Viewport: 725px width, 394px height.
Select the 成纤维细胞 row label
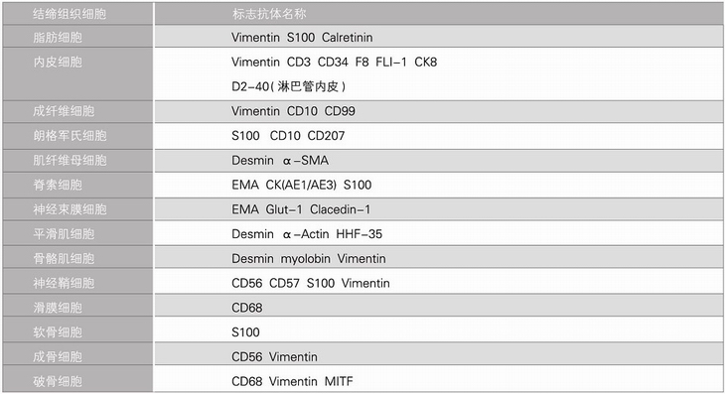(x=77, y=111)
